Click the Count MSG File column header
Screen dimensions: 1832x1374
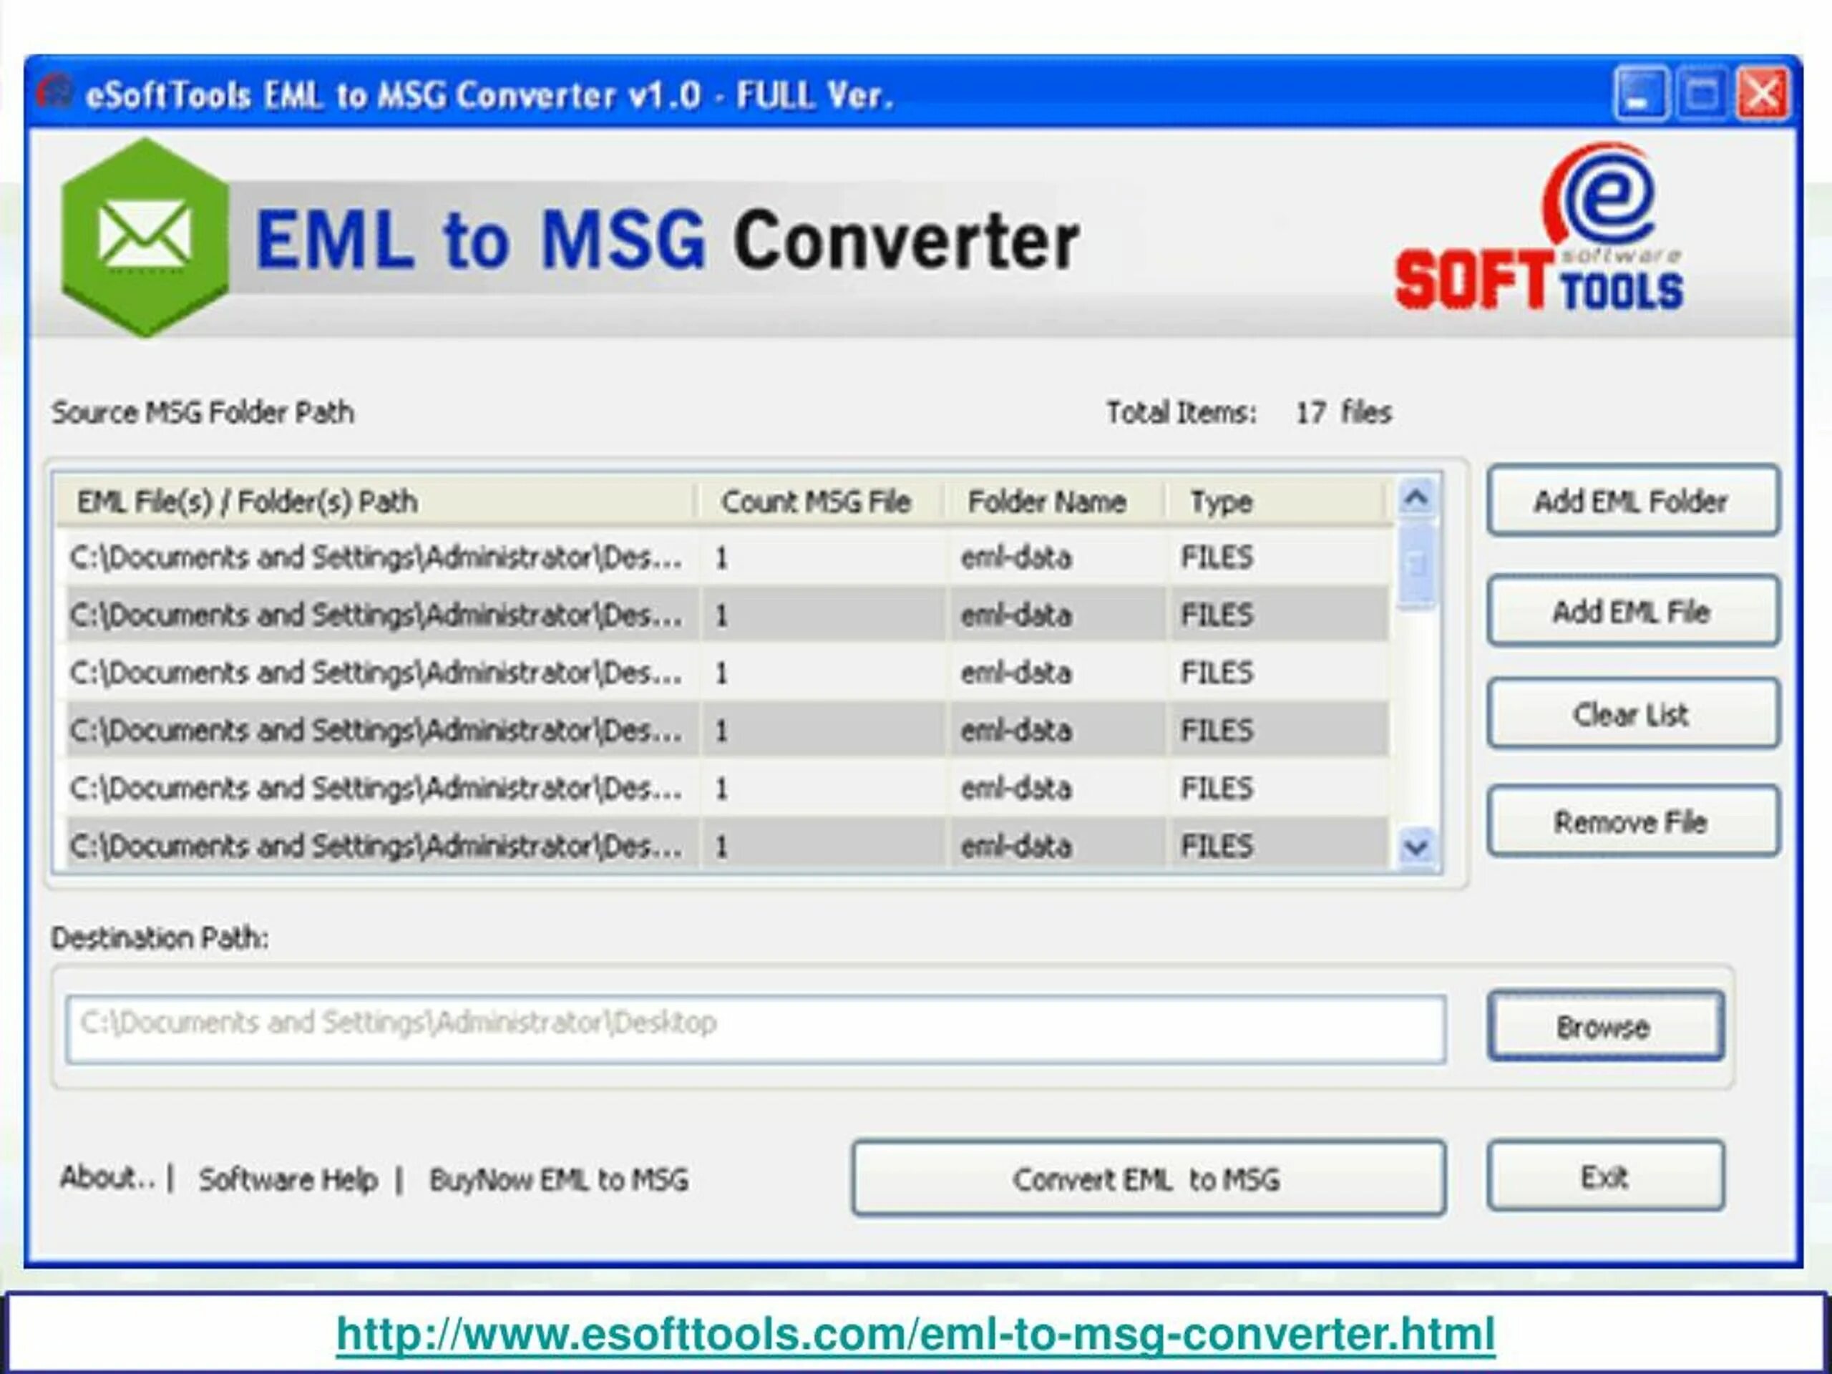point(820,501)
